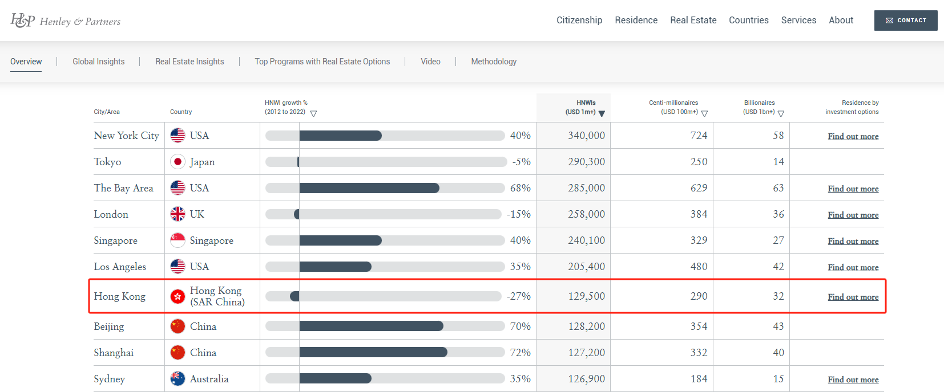The height and width of the screenshot is (392, 944).
Task: Click the Japan country name
Action: pos(203,162)
